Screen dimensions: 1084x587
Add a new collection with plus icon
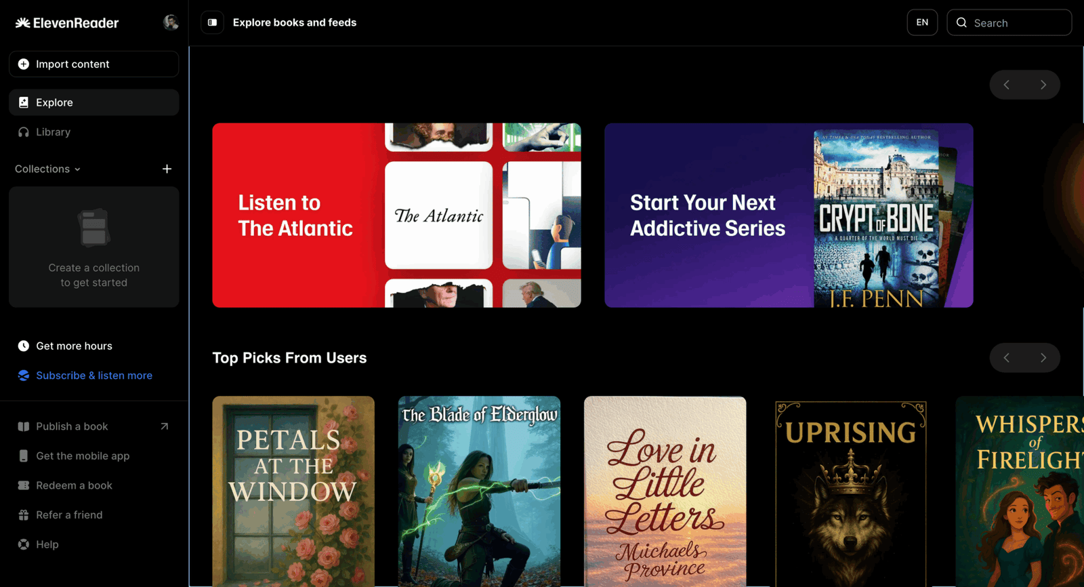click(x=167, y=169)
